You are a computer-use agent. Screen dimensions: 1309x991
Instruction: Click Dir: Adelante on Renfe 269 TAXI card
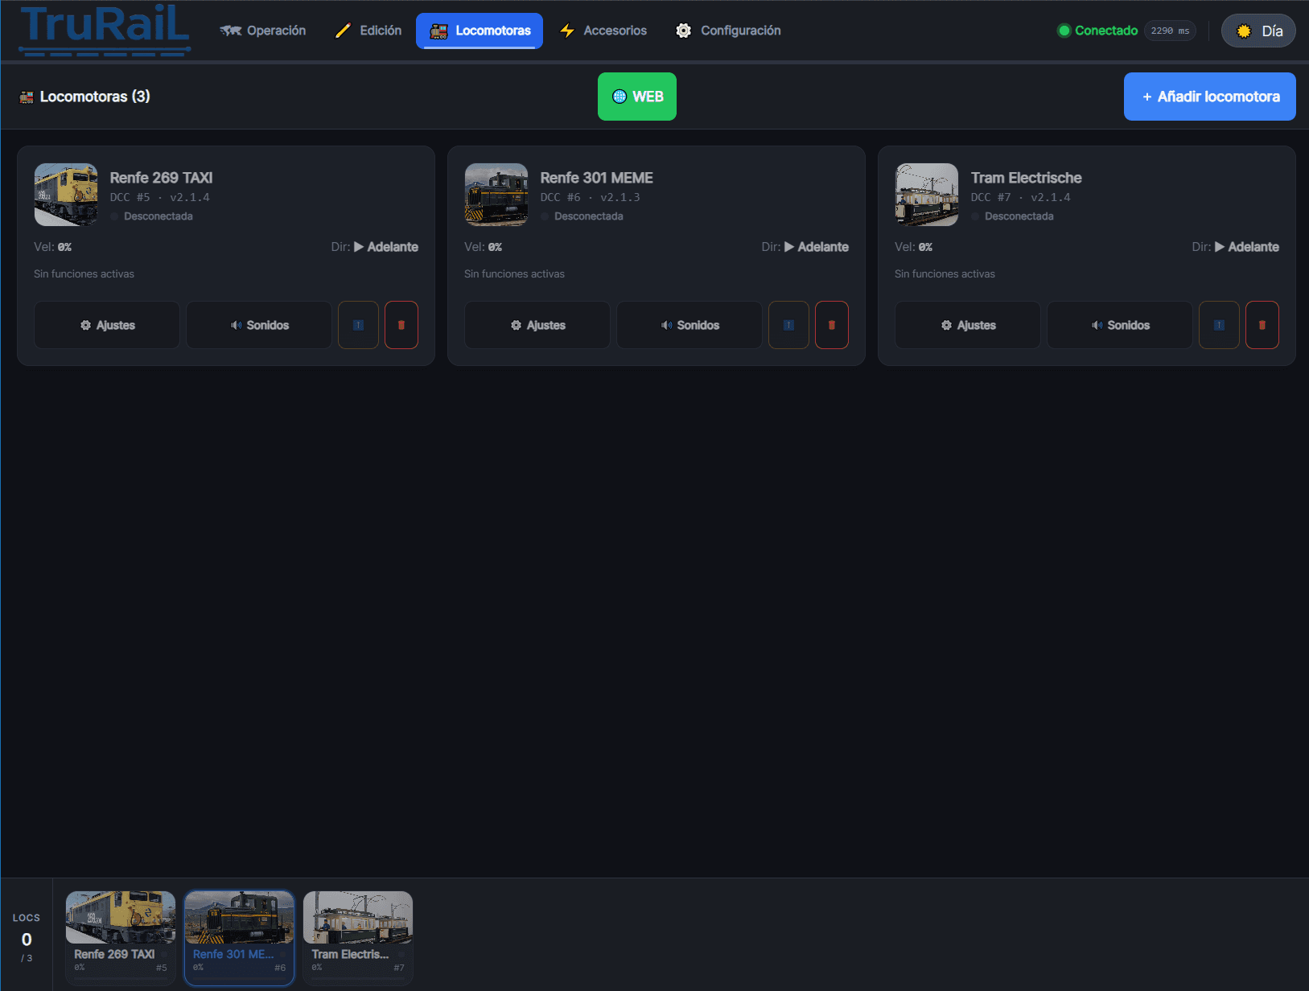pyautogui.click(x=374, y=247)
